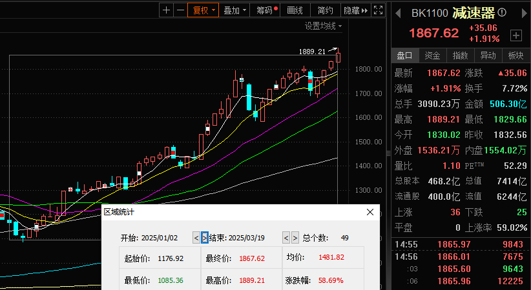Open the 叠加 overlay dropdown
531x290 pixels.
point(234,10)
